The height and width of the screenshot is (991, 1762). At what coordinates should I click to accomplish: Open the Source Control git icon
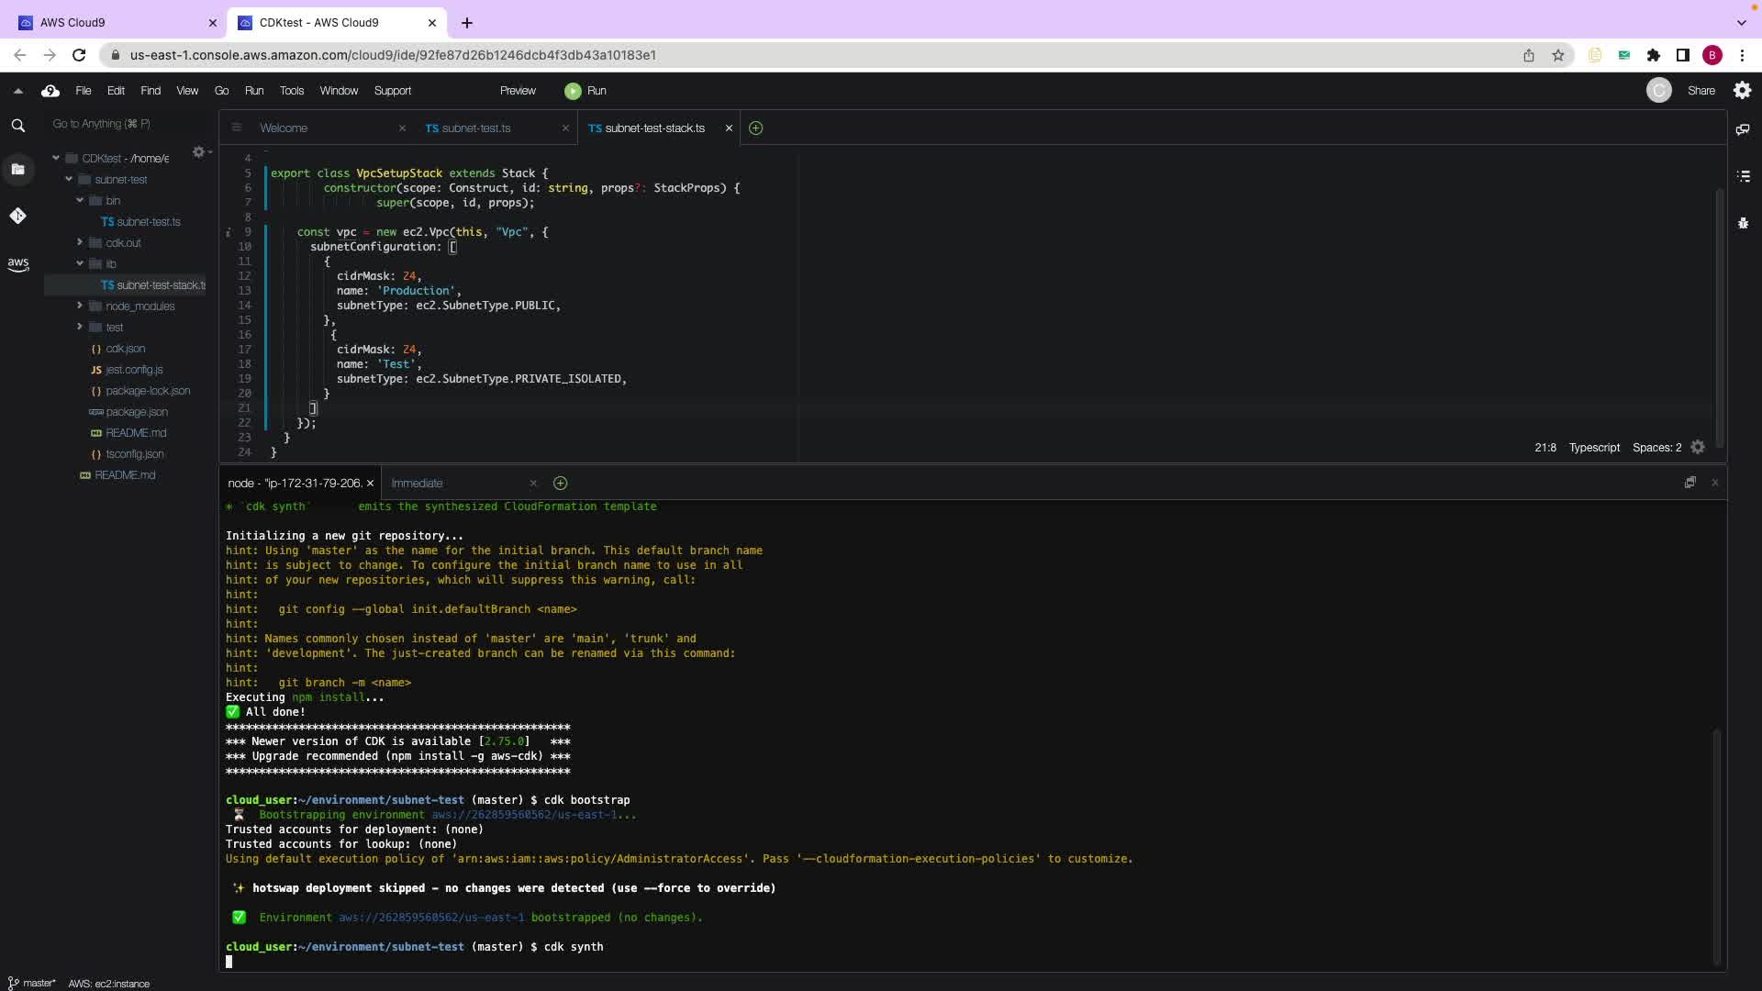17,216
